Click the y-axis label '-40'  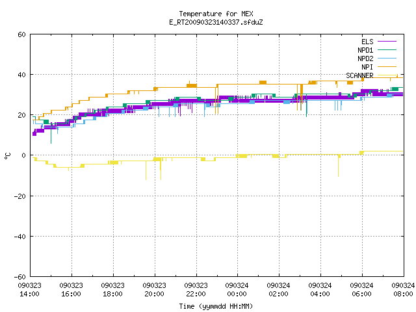(20, 237)
